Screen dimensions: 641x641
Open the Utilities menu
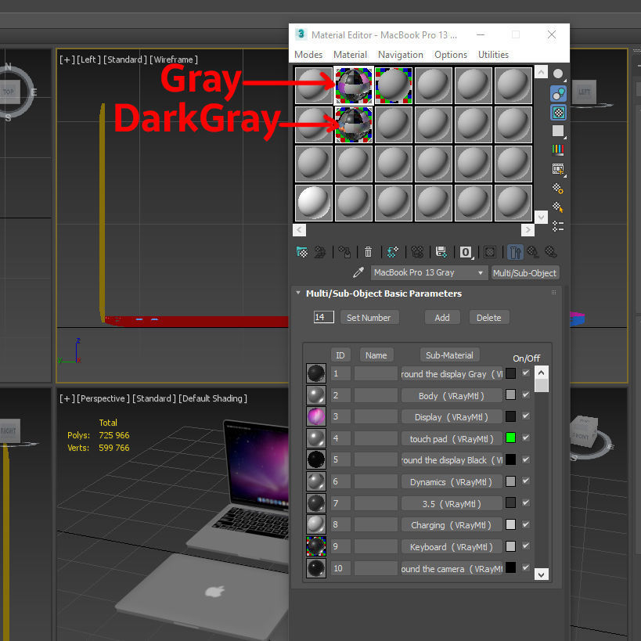pos(493,54)
